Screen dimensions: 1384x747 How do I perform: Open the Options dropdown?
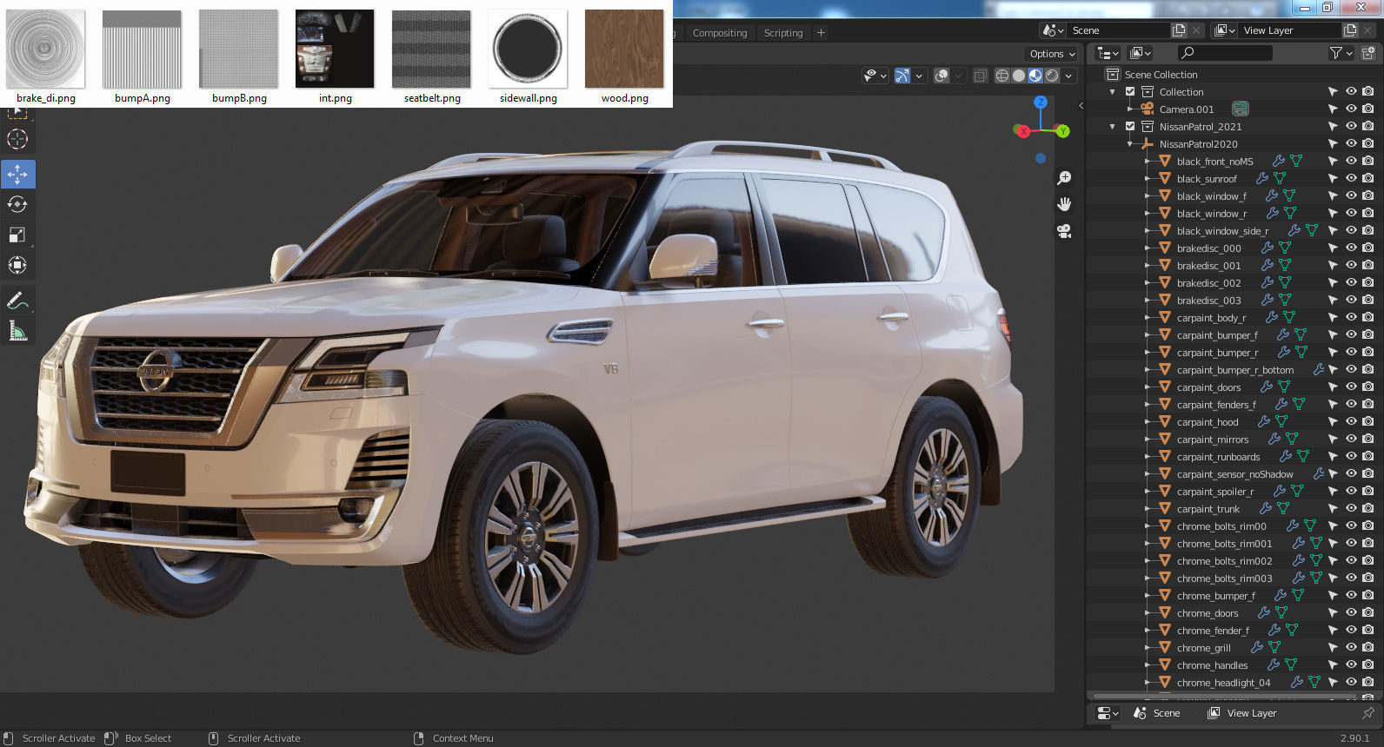click(x=1052, y=53)
